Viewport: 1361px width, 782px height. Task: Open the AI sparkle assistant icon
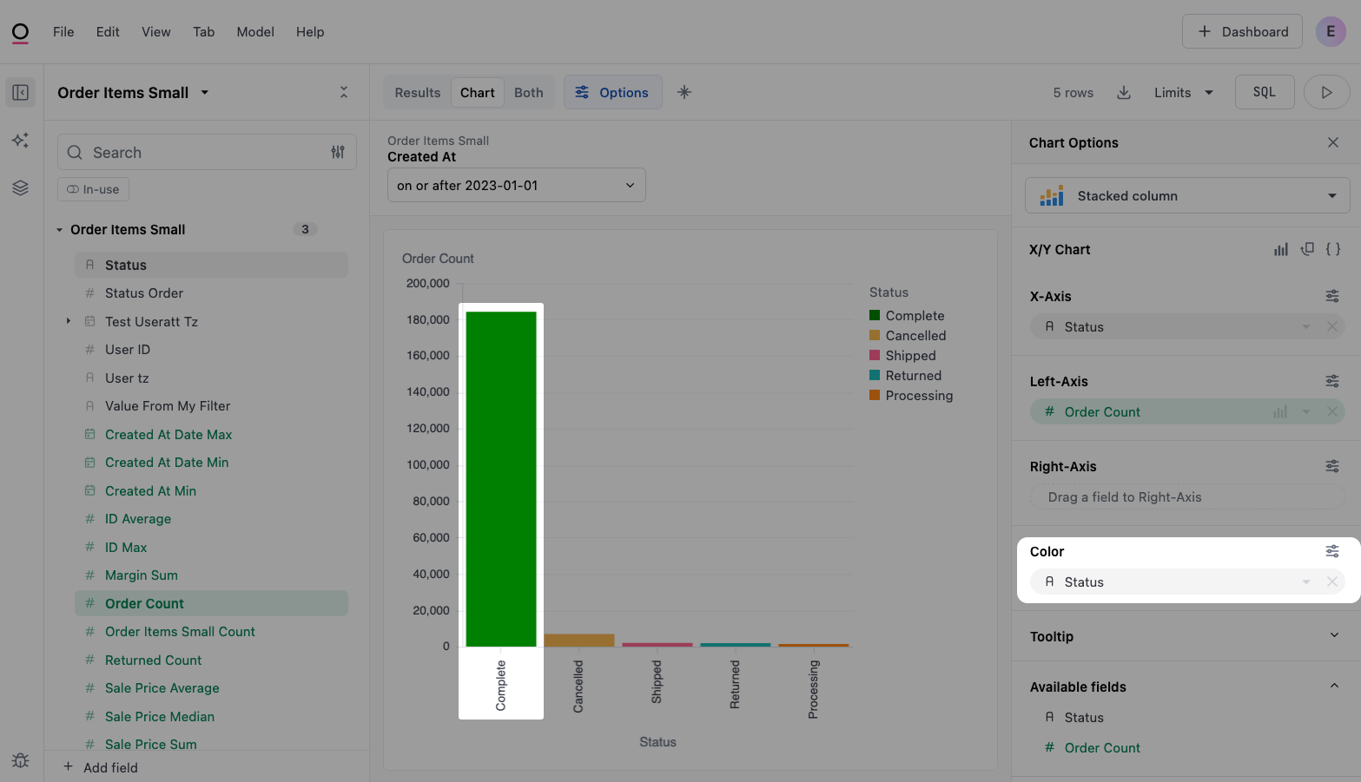[20, 141]
